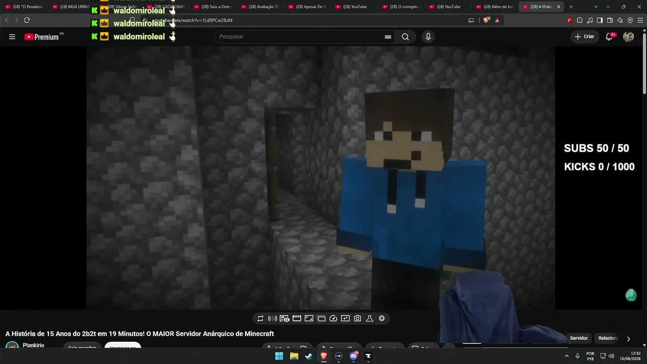Click the Brave Shields lion icon

(x=486, y=20)
